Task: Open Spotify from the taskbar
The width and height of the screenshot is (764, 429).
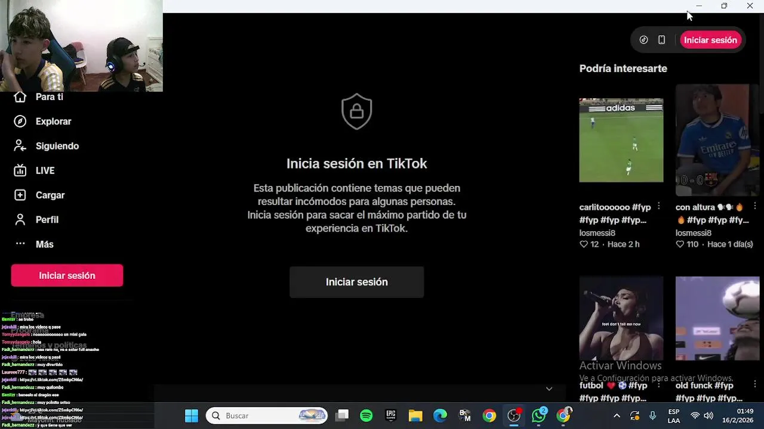Action: (366, 416)
